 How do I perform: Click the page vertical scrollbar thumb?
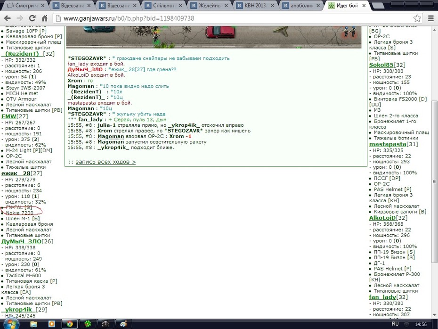[x=434, y=181]
